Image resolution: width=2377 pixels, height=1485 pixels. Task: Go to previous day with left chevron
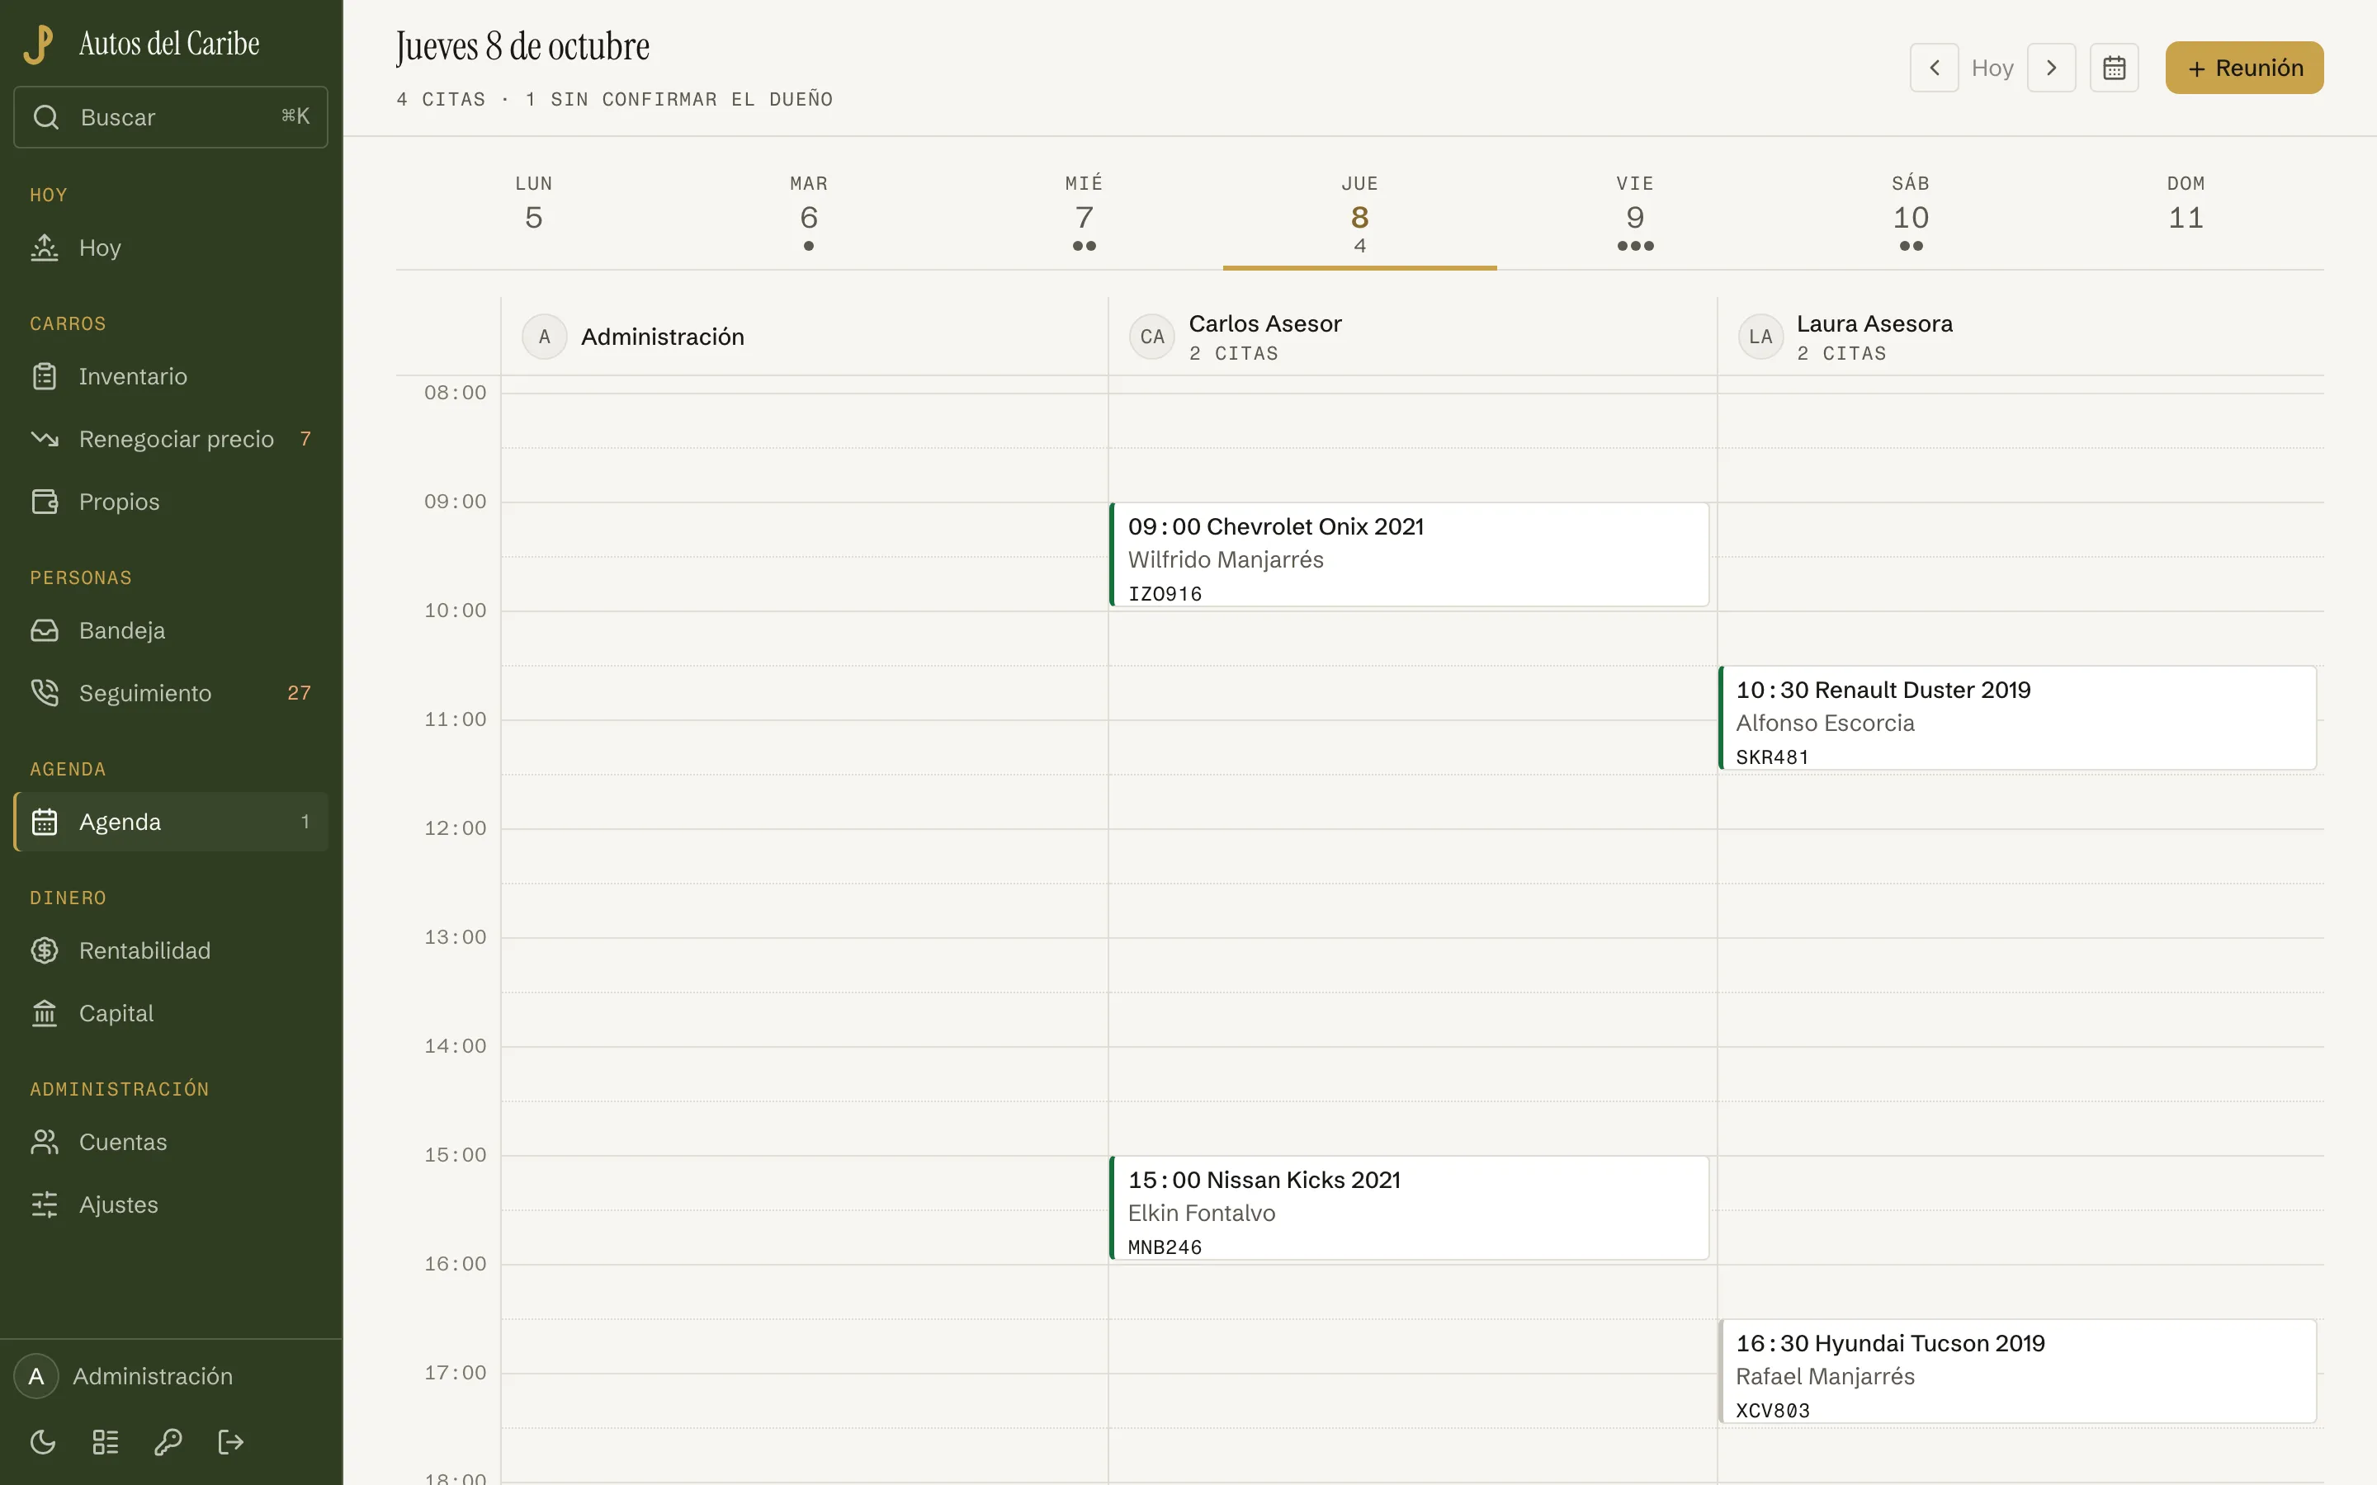[x=1934, y=68]
